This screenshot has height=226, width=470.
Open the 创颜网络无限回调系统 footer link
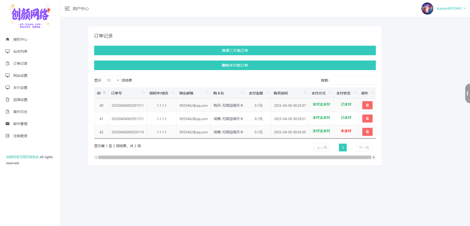[22, 157]
